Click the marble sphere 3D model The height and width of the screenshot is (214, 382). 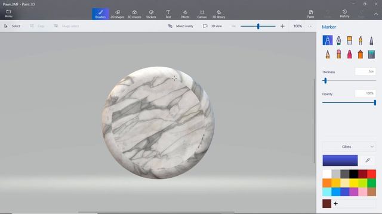point(158,123)
